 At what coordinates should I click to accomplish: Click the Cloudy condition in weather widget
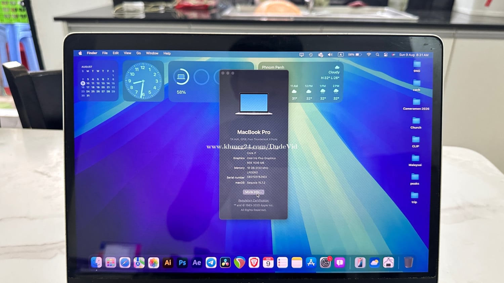pos(334,72)
